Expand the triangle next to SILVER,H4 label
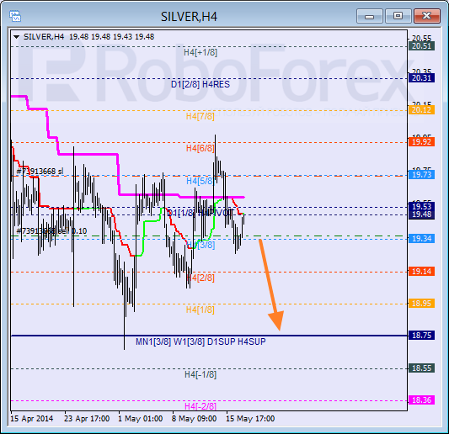Viewport: 449px width, 434px height. pyautogui.click(x=16, y=37)
